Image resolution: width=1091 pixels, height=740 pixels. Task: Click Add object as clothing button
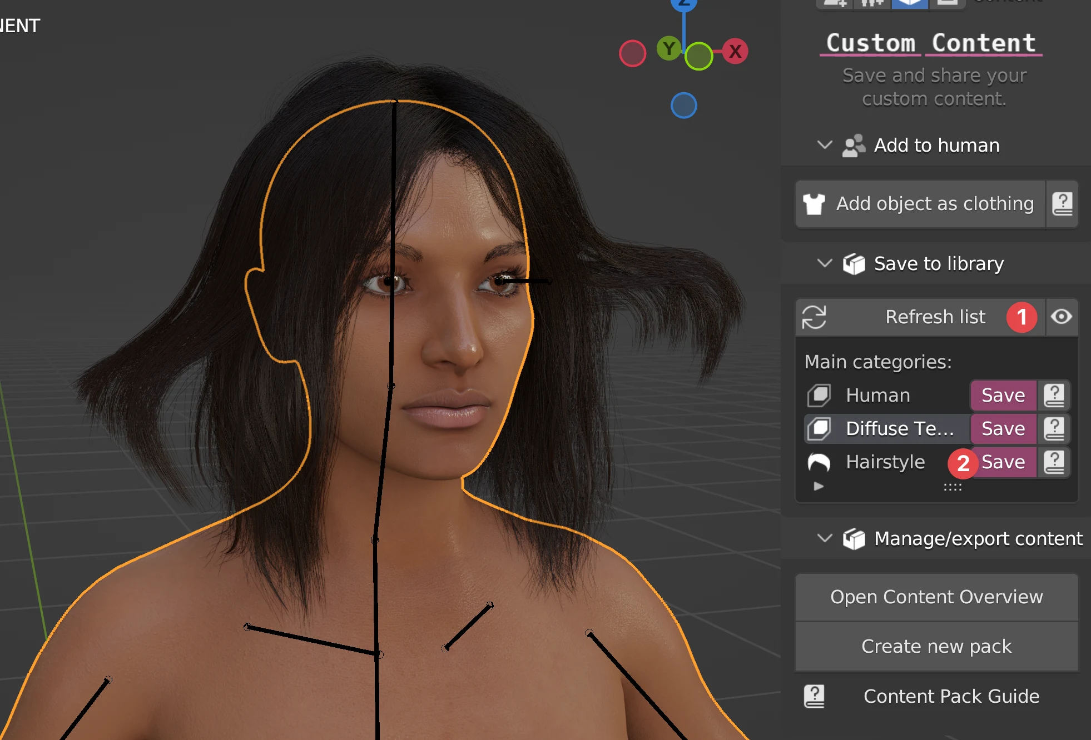click(x=920, y=204)
